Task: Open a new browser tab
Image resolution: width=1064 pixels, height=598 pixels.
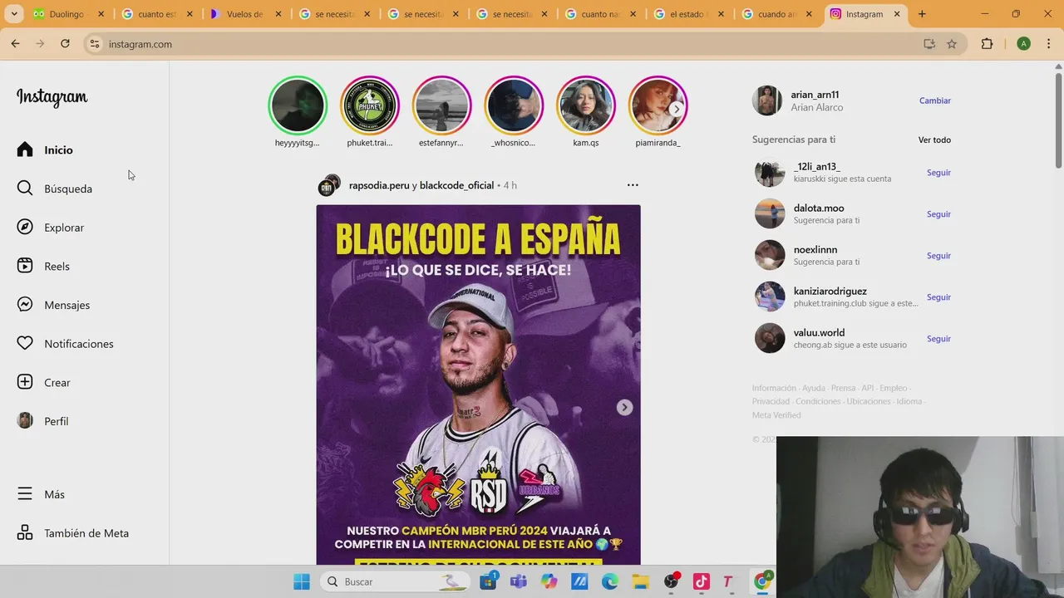Action: [922, 14]
